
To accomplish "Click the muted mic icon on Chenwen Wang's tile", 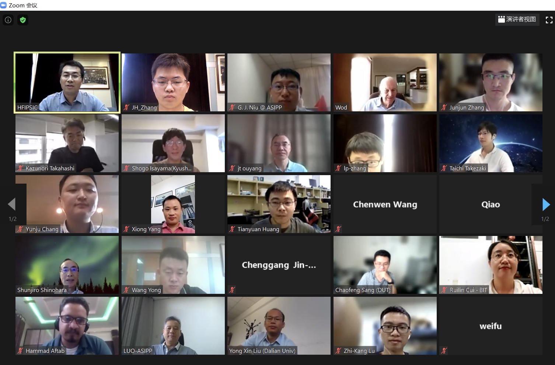I will (x=338, y=229).
